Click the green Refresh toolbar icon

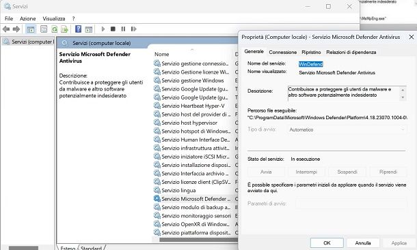[x=55, y=29]
